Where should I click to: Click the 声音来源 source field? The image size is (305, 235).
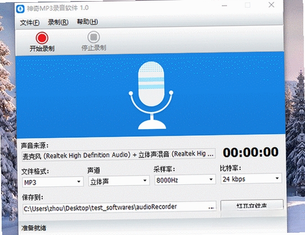coord(119,154)
